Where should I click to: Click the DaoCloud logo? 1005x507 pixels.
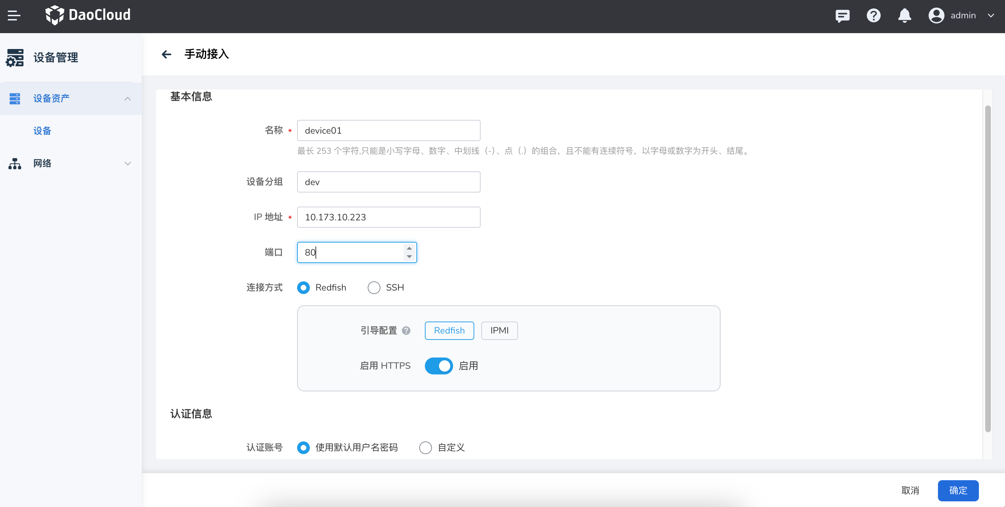pos(88,15)
